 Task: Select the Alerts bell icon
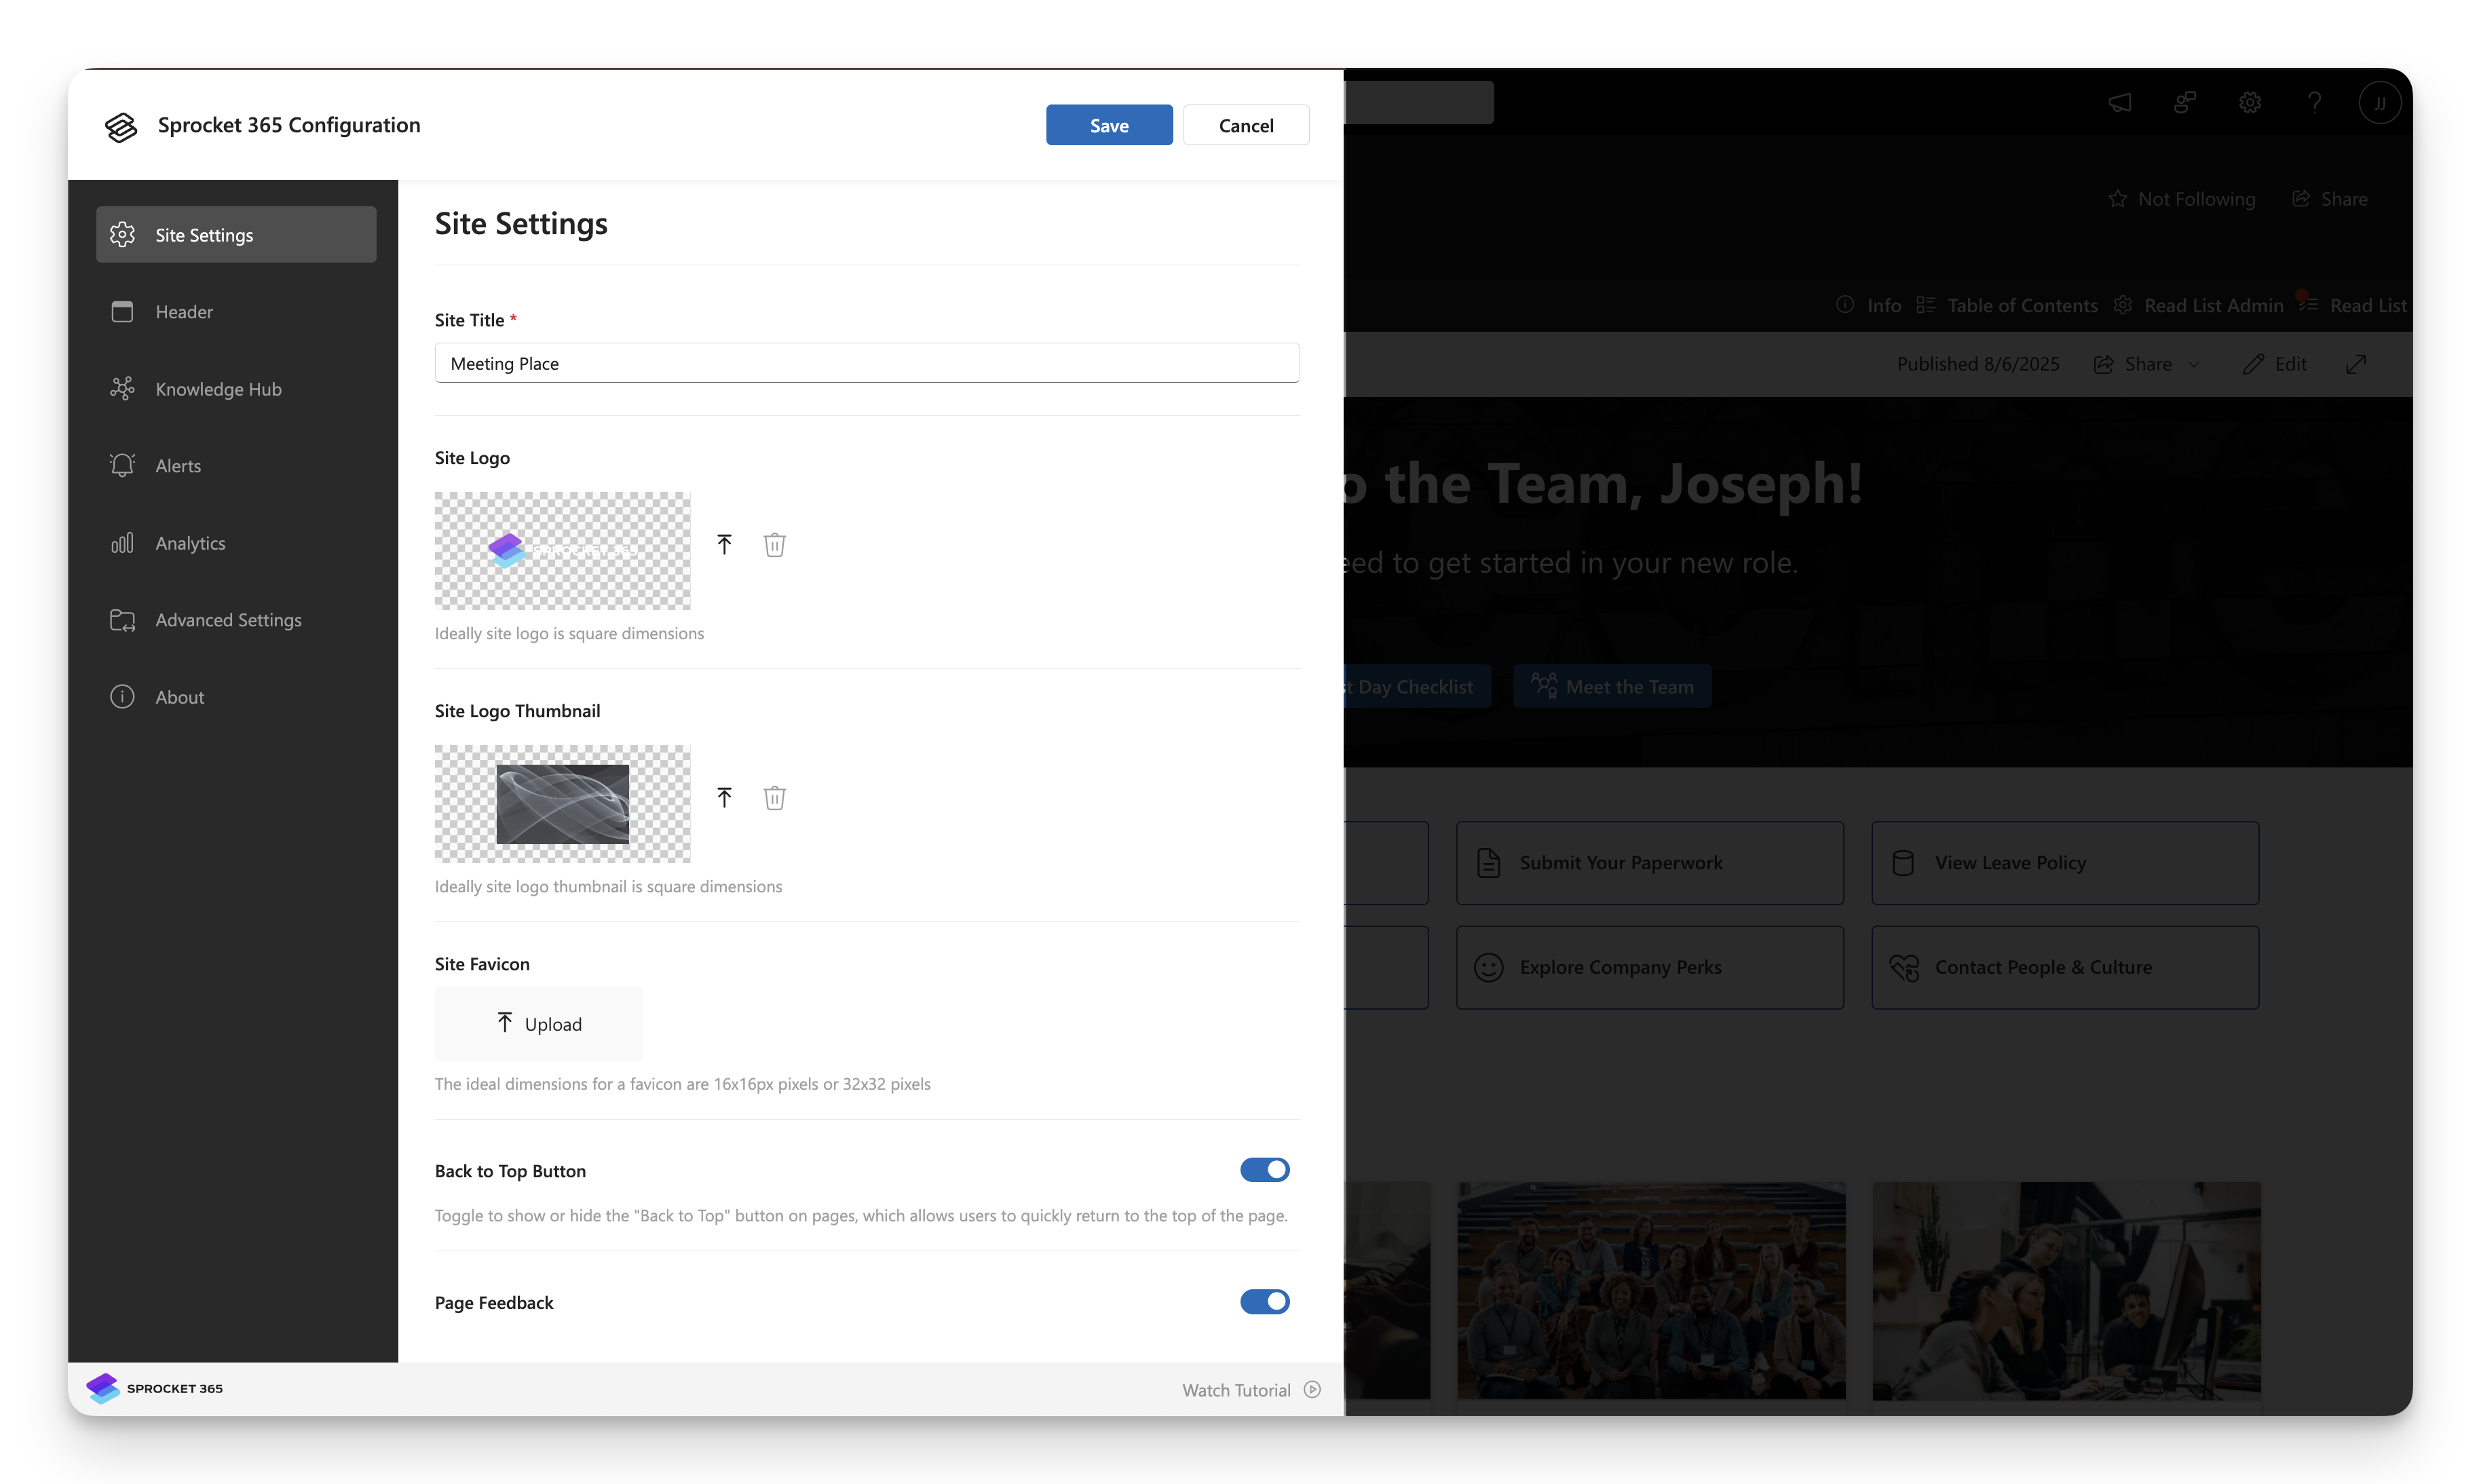(x=122, y=465)
